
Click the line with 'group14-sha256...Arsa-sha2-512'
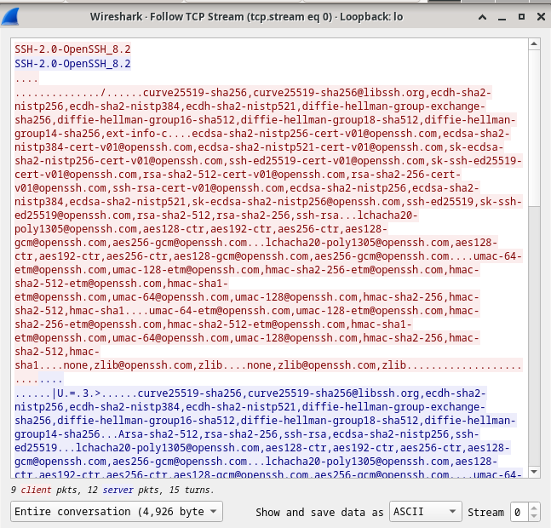tap(247, 433)
